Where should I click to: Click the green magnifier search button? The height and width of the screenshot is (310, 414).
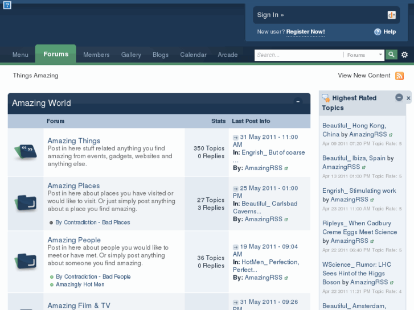[x=391, y=55]
